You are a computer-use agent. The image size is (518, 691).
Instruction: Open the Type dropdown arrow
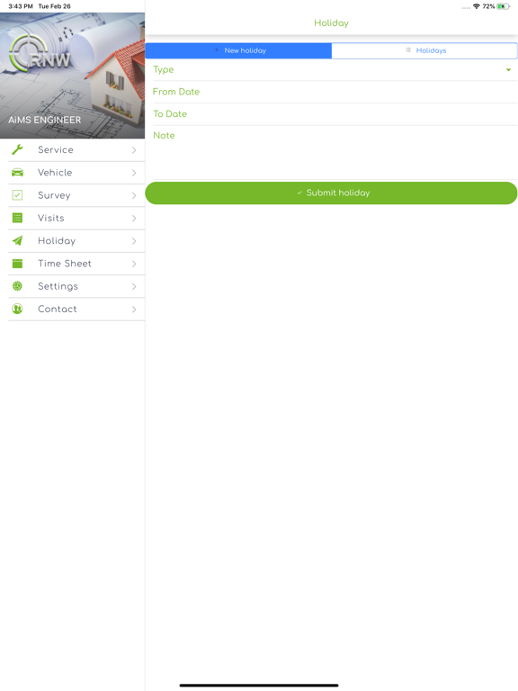508,70
